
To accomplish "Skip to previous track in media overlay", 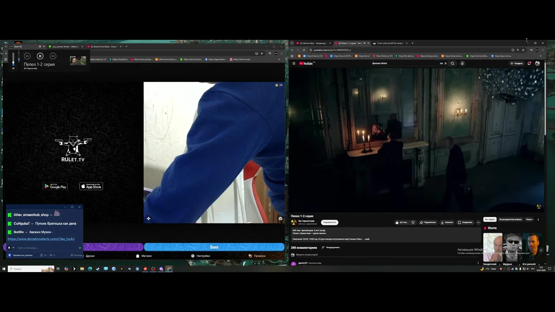I will (x=27, y=56).
